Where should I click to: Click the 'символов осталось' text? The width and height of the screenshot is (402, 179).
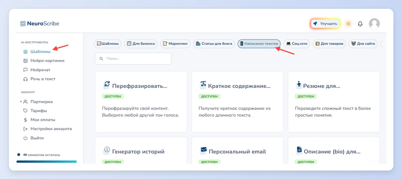44,155
